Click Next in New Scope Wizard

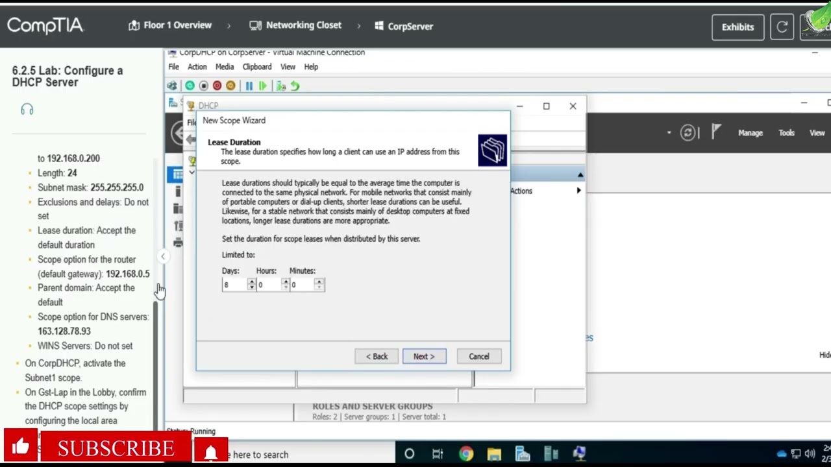pos(424,356)
